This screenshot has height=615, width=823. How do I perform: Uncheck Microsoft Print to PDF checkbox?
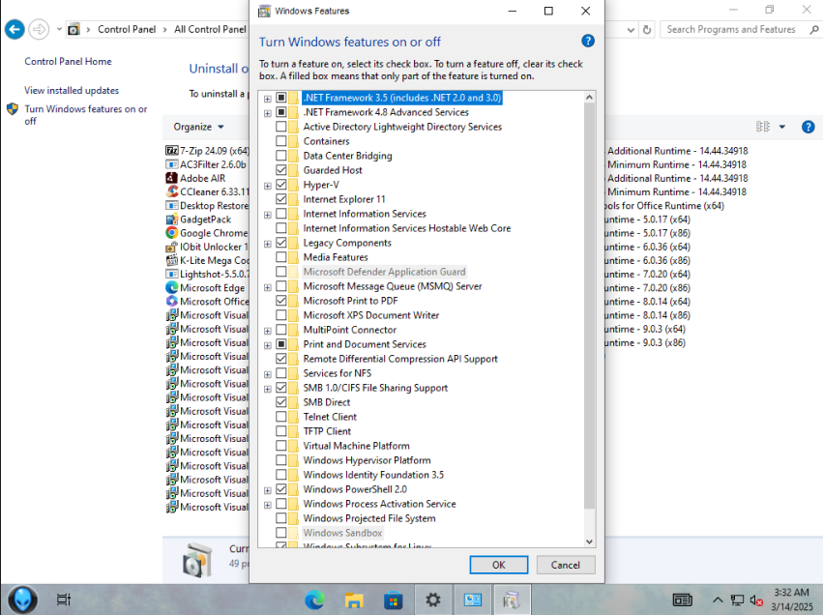pos(280,301)
